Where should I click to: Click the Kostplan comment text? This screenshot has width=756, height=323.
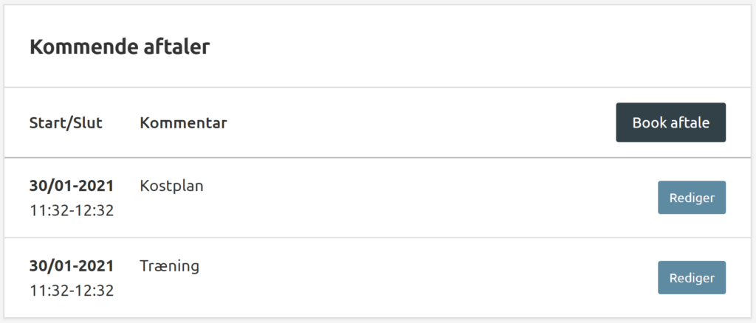171,186
